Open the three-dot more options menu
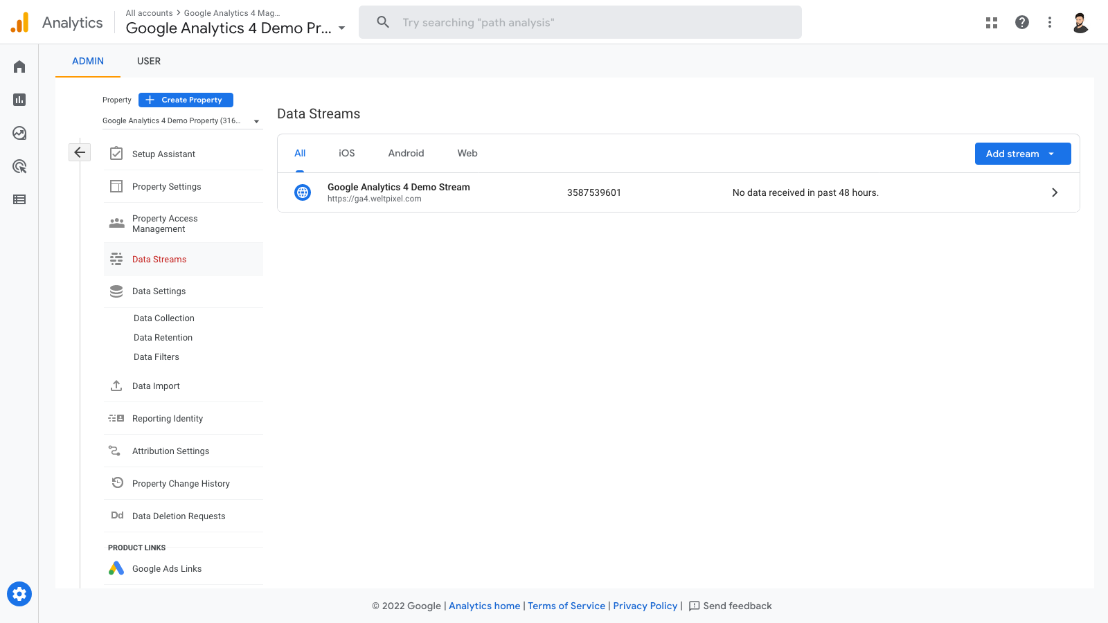 [1050, 22]
